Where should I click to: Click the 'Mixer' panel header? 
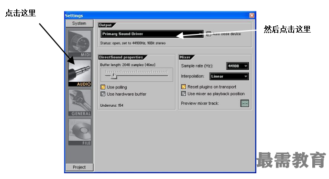click(185, 57)
